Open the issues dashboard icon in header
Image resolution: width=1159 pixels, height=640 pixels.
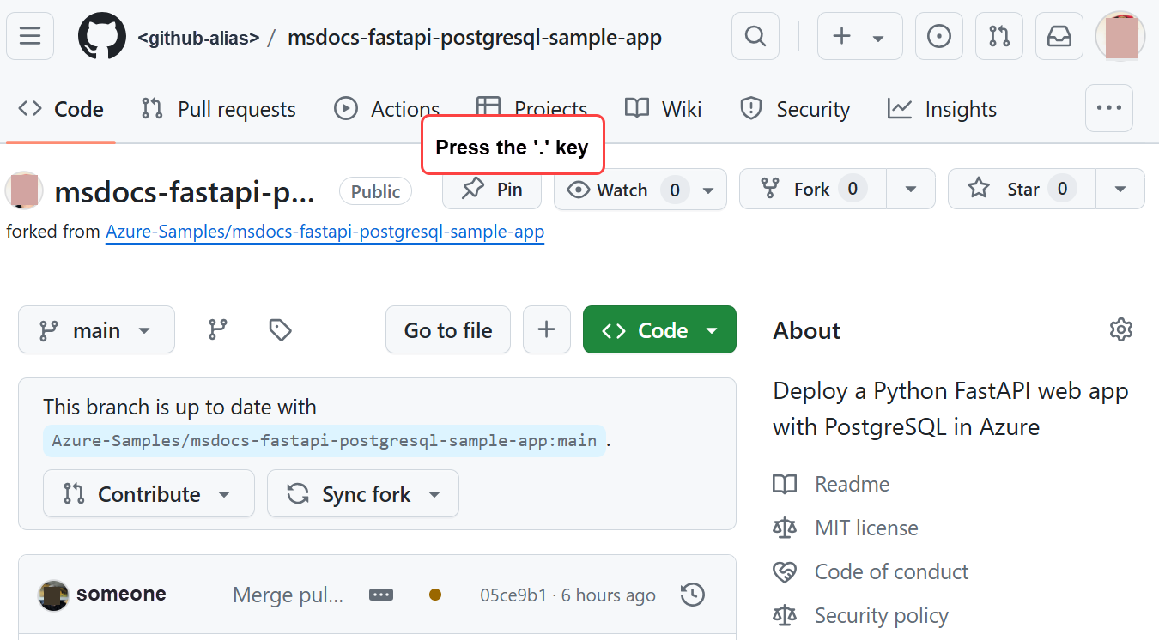[938, 36]
